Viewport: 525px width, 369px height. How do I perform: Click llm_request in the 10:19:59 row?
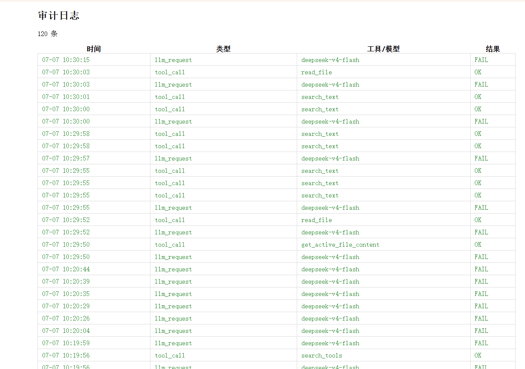click(x=173, y=343)
